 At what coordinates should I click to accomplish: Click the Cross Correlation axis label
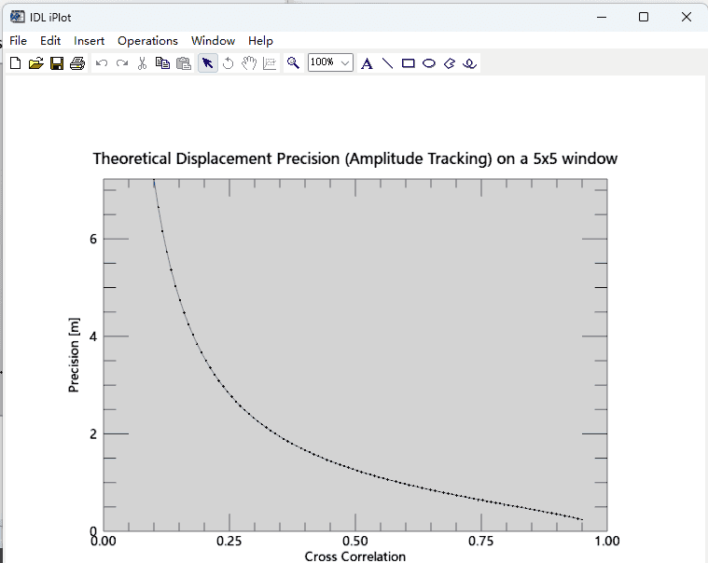pyautogui.click(x=354, y=556)
